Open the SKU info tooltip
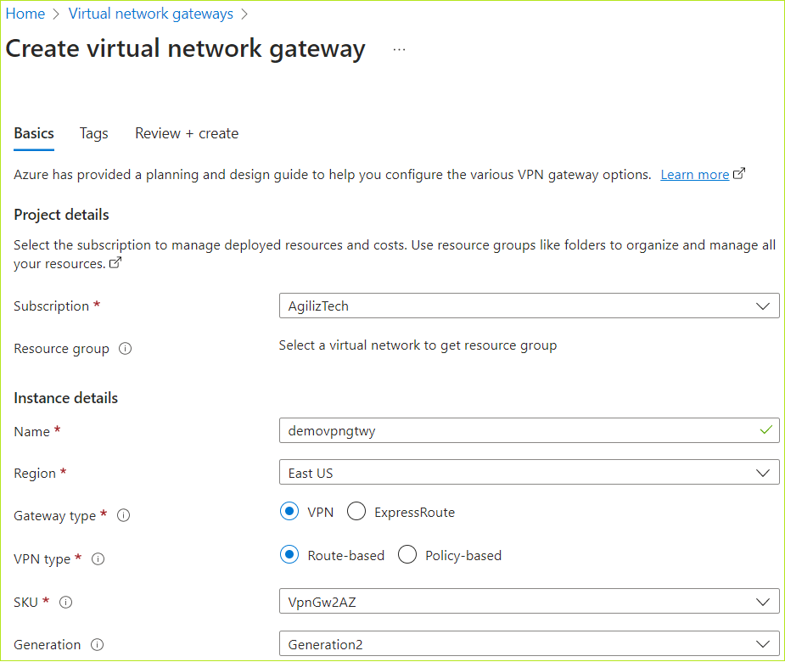This screenshot has height=662, width=785. 66,602
